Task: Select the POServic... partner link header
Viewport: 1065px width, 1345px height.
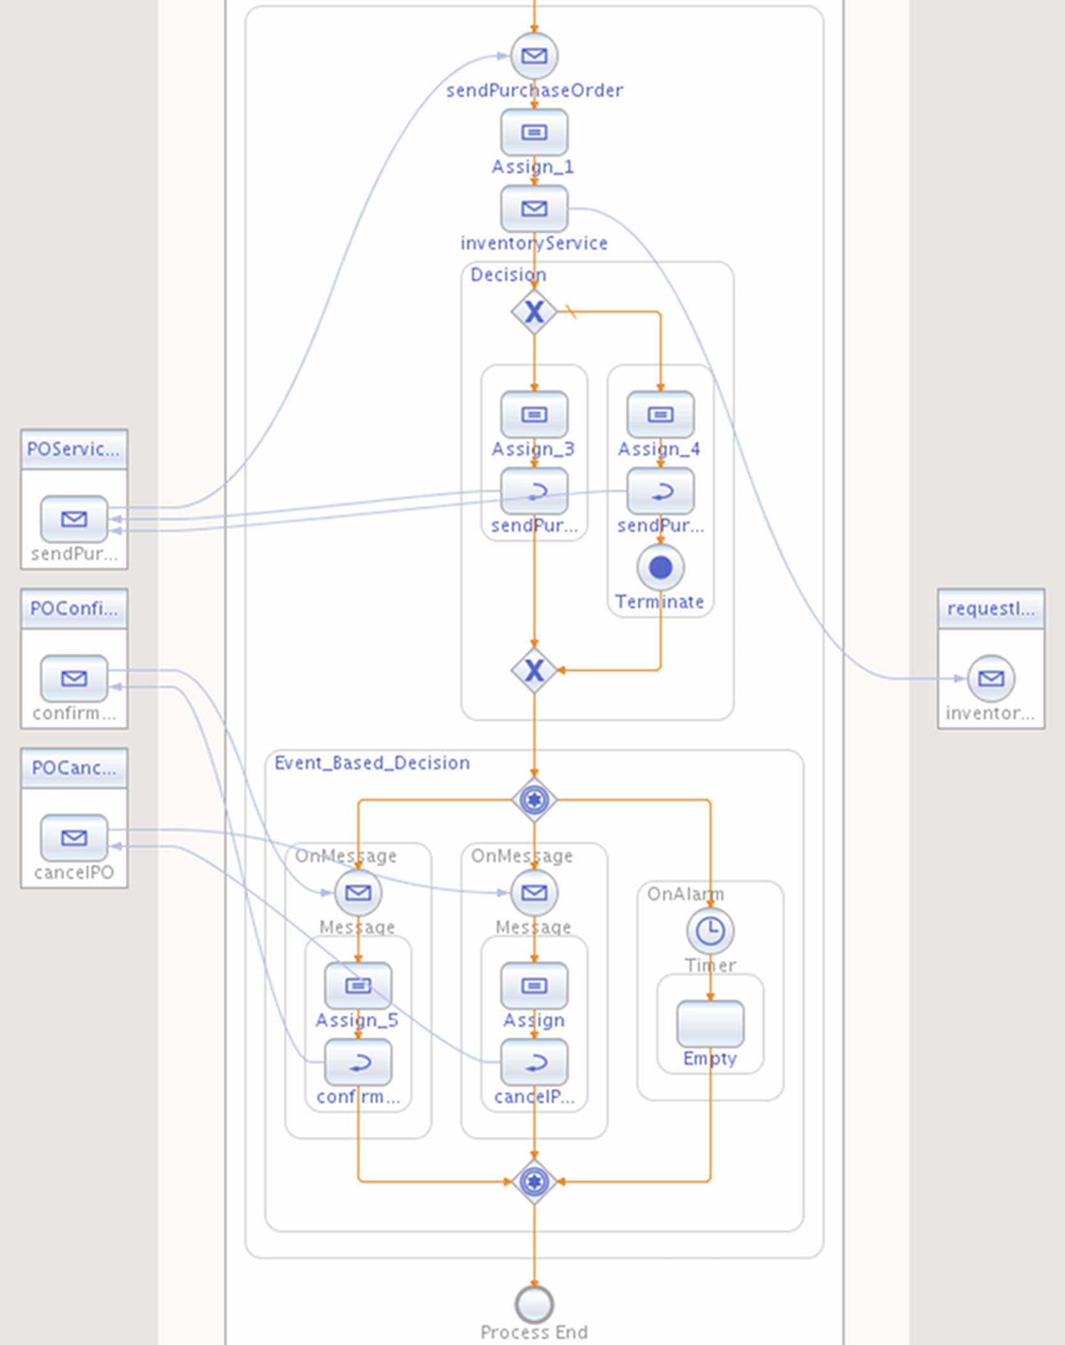Action: click(x=74, y=450)
